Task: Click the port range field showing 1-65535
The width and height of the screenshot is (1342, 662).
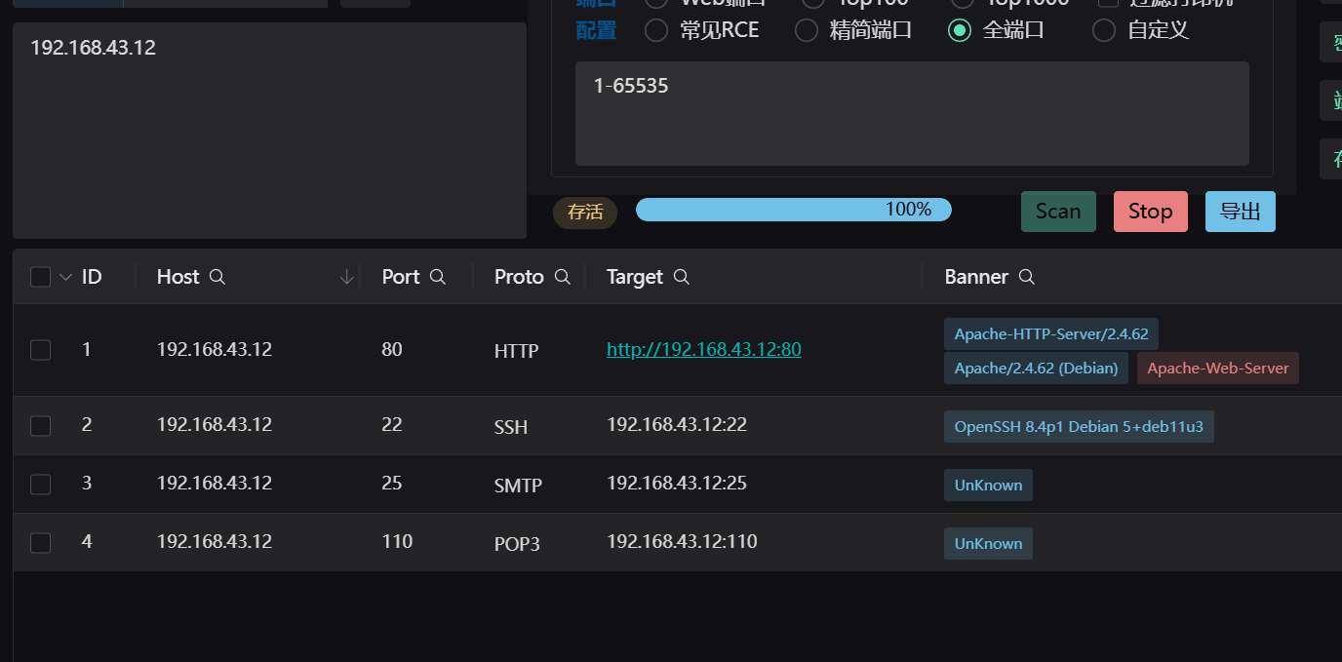Action: click(912, 113)
